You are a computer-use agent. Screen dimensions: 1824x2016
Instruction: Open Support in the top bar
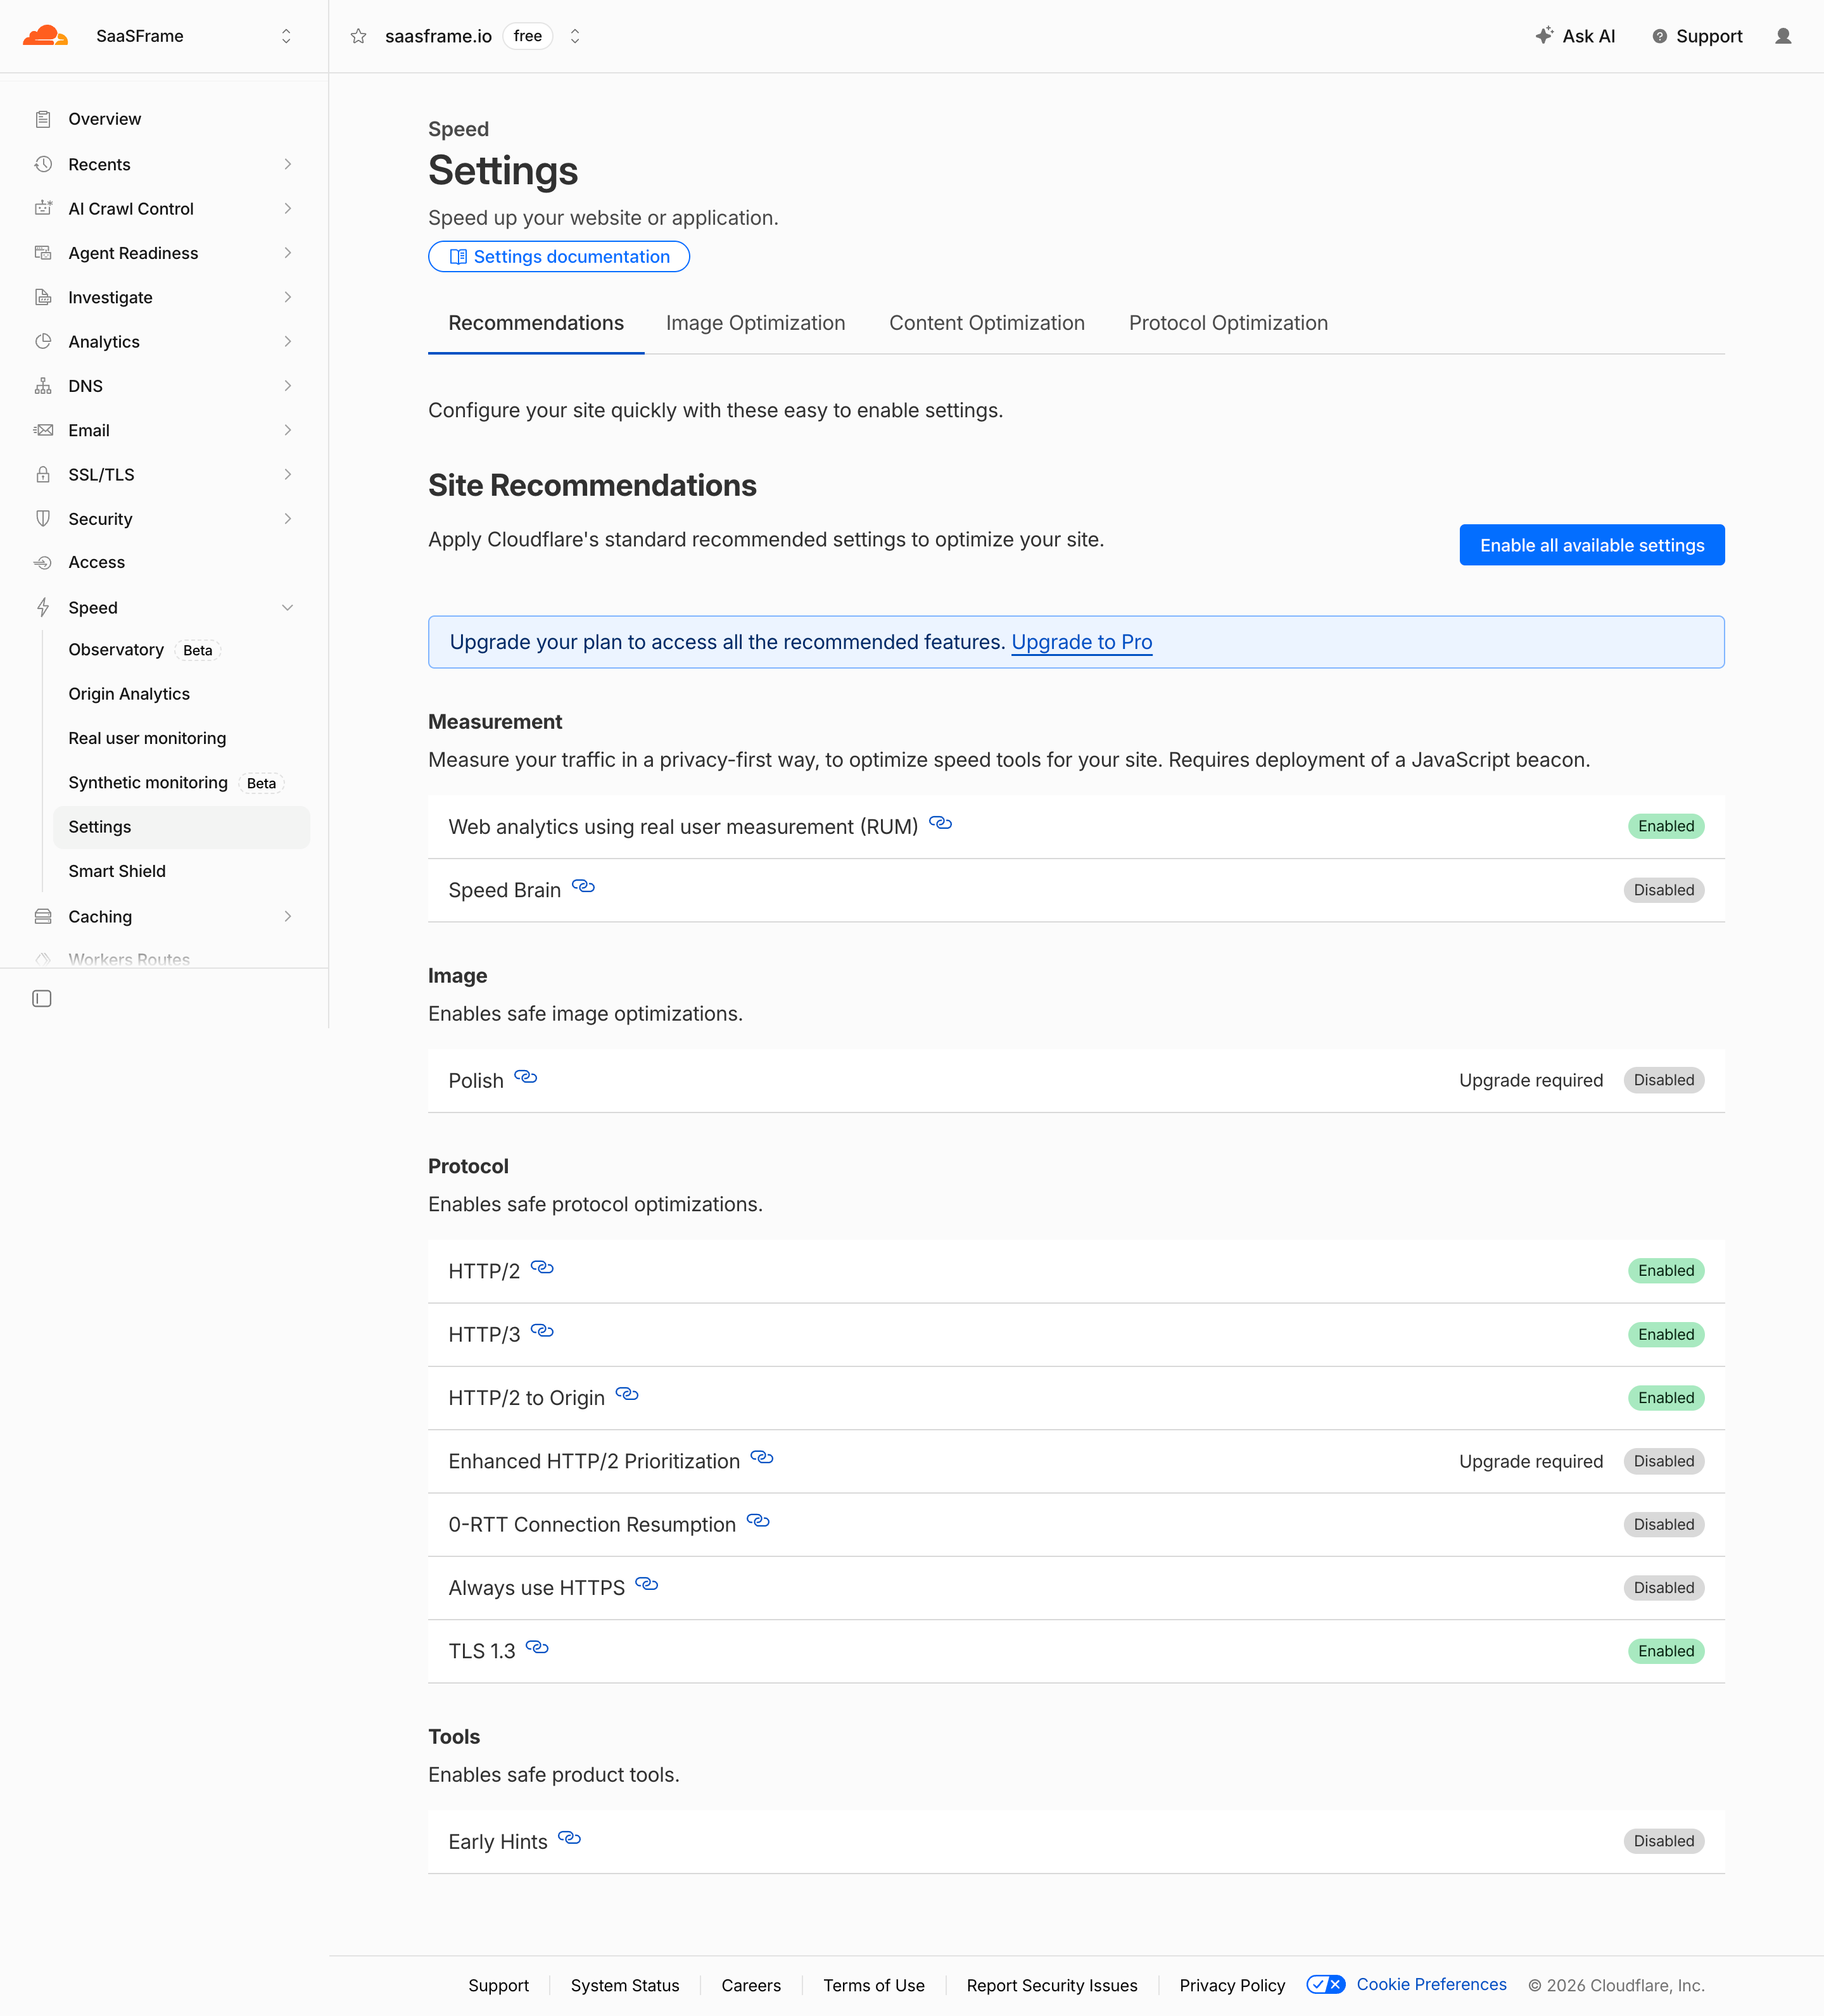[x=1697, y=36]
